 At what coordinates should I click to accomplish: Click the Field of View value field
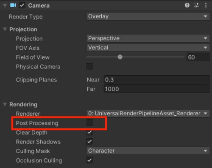pyautogui.click(x=198, y=57)
